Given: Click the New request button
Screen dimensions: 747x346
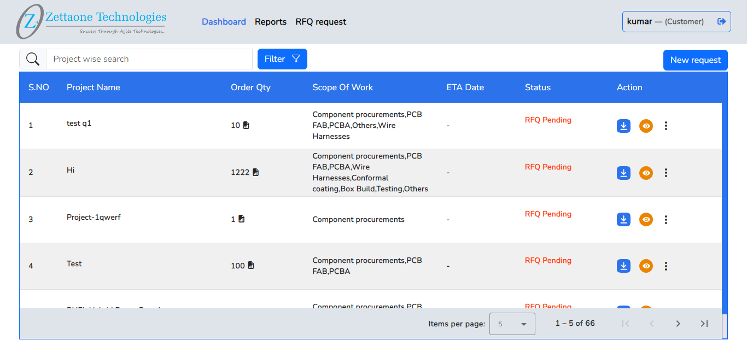Looking at the screenshot, I should 695,60.
